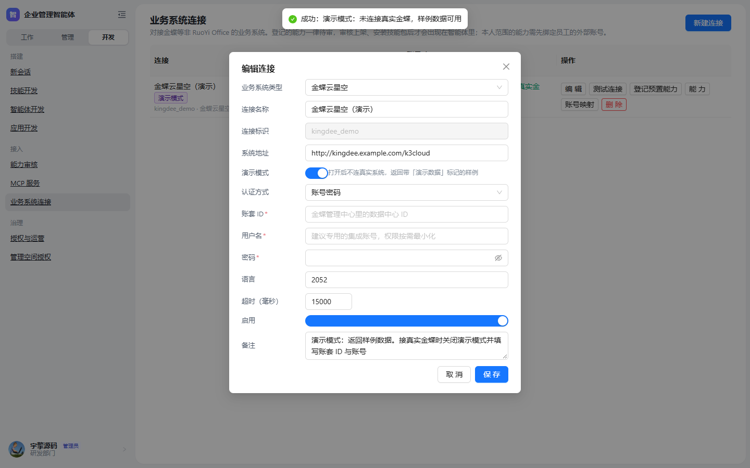The image size is (750, 468).
Task: Close the 编辑连接 dialog with the X icon
Action: (506, 67)
